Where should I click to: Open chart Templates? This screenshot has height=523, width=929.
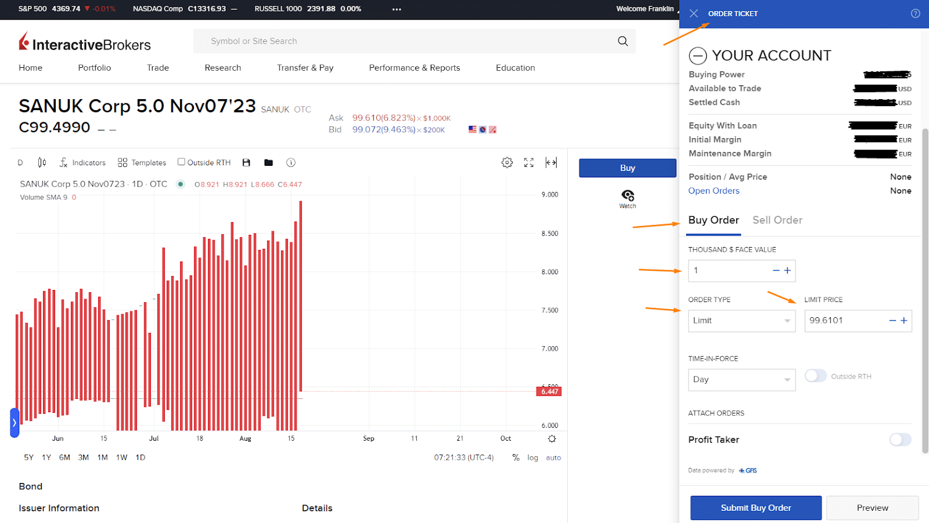coord(142,162)
